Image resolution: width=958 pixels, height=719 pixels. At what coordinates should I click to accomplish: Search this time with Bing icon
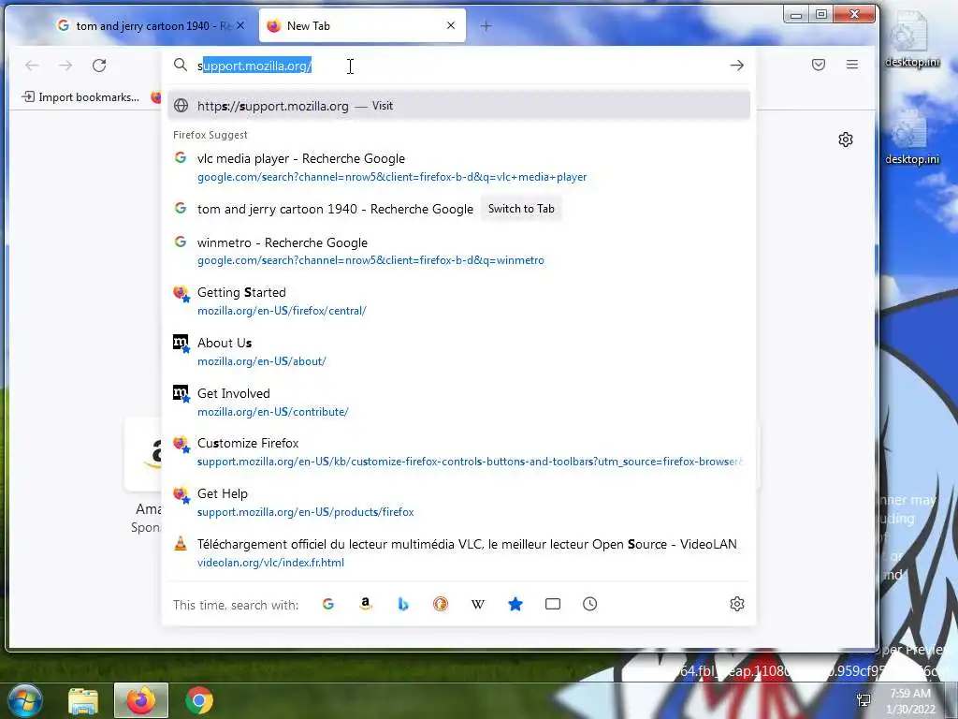(x=403, y=604)
